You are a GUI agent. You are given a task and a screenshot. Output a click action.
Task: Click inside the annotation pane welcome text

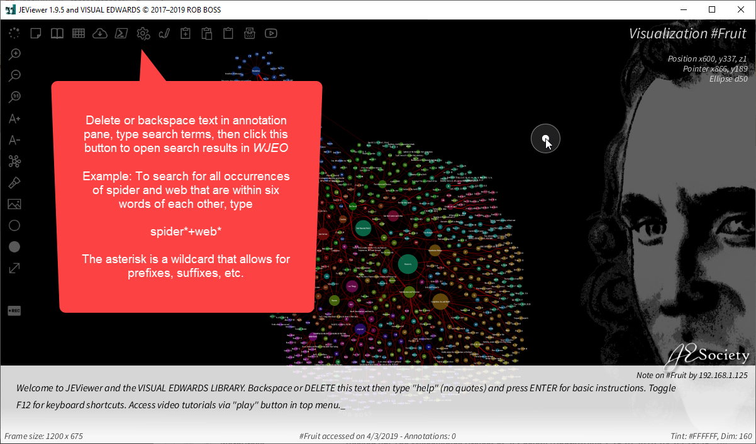(346, 397)
